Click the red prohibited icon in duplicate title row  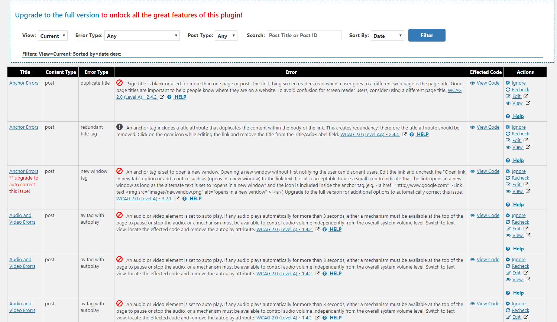pos(119,83)
